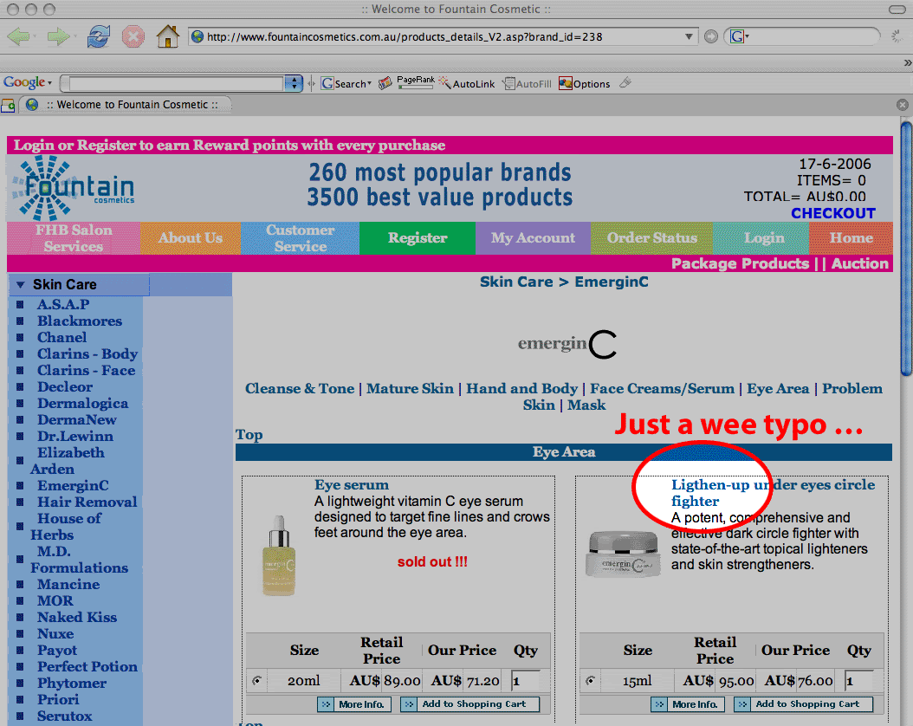Click the Go button beside URL bar
The width and height of the screenshot is (913, 726).
(x=710, y=36)
